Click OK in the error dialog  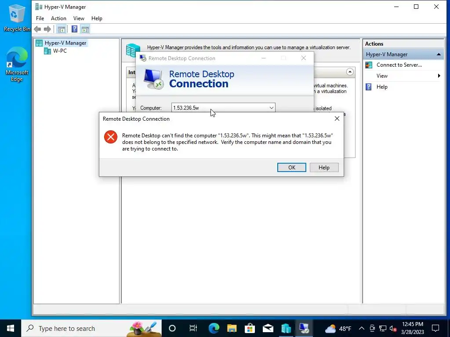point(292,167)
